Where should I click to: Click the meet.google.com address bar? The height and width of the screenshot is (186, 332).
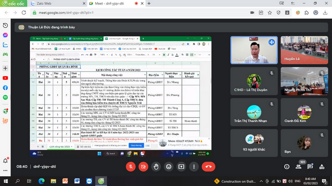(121, 13)
